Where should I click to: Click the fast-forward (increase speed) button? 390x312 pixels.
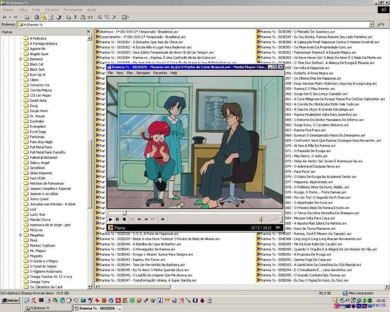146,219
